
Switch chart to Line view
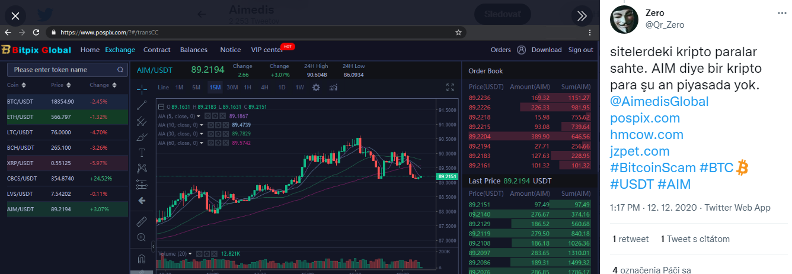163,87
